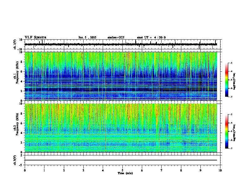Click the "10" tick on ch.1(V) waveform axis
This screenshot has height=191, width=248.
21,40
